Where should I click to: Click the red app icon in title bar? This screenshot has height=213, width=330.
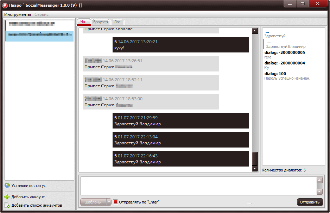5,5
